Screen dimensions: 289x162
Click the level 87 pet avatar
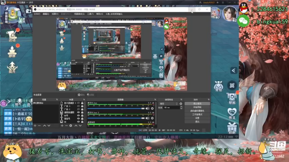[x=215, y=13]
